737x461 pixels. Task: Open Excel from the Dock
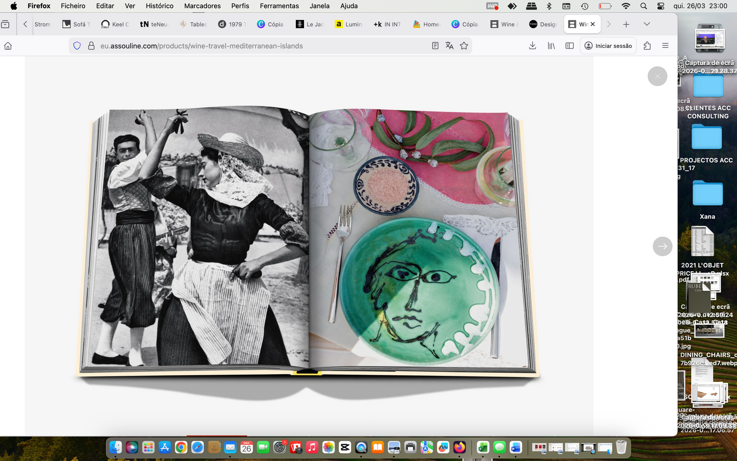coord(483,447)
